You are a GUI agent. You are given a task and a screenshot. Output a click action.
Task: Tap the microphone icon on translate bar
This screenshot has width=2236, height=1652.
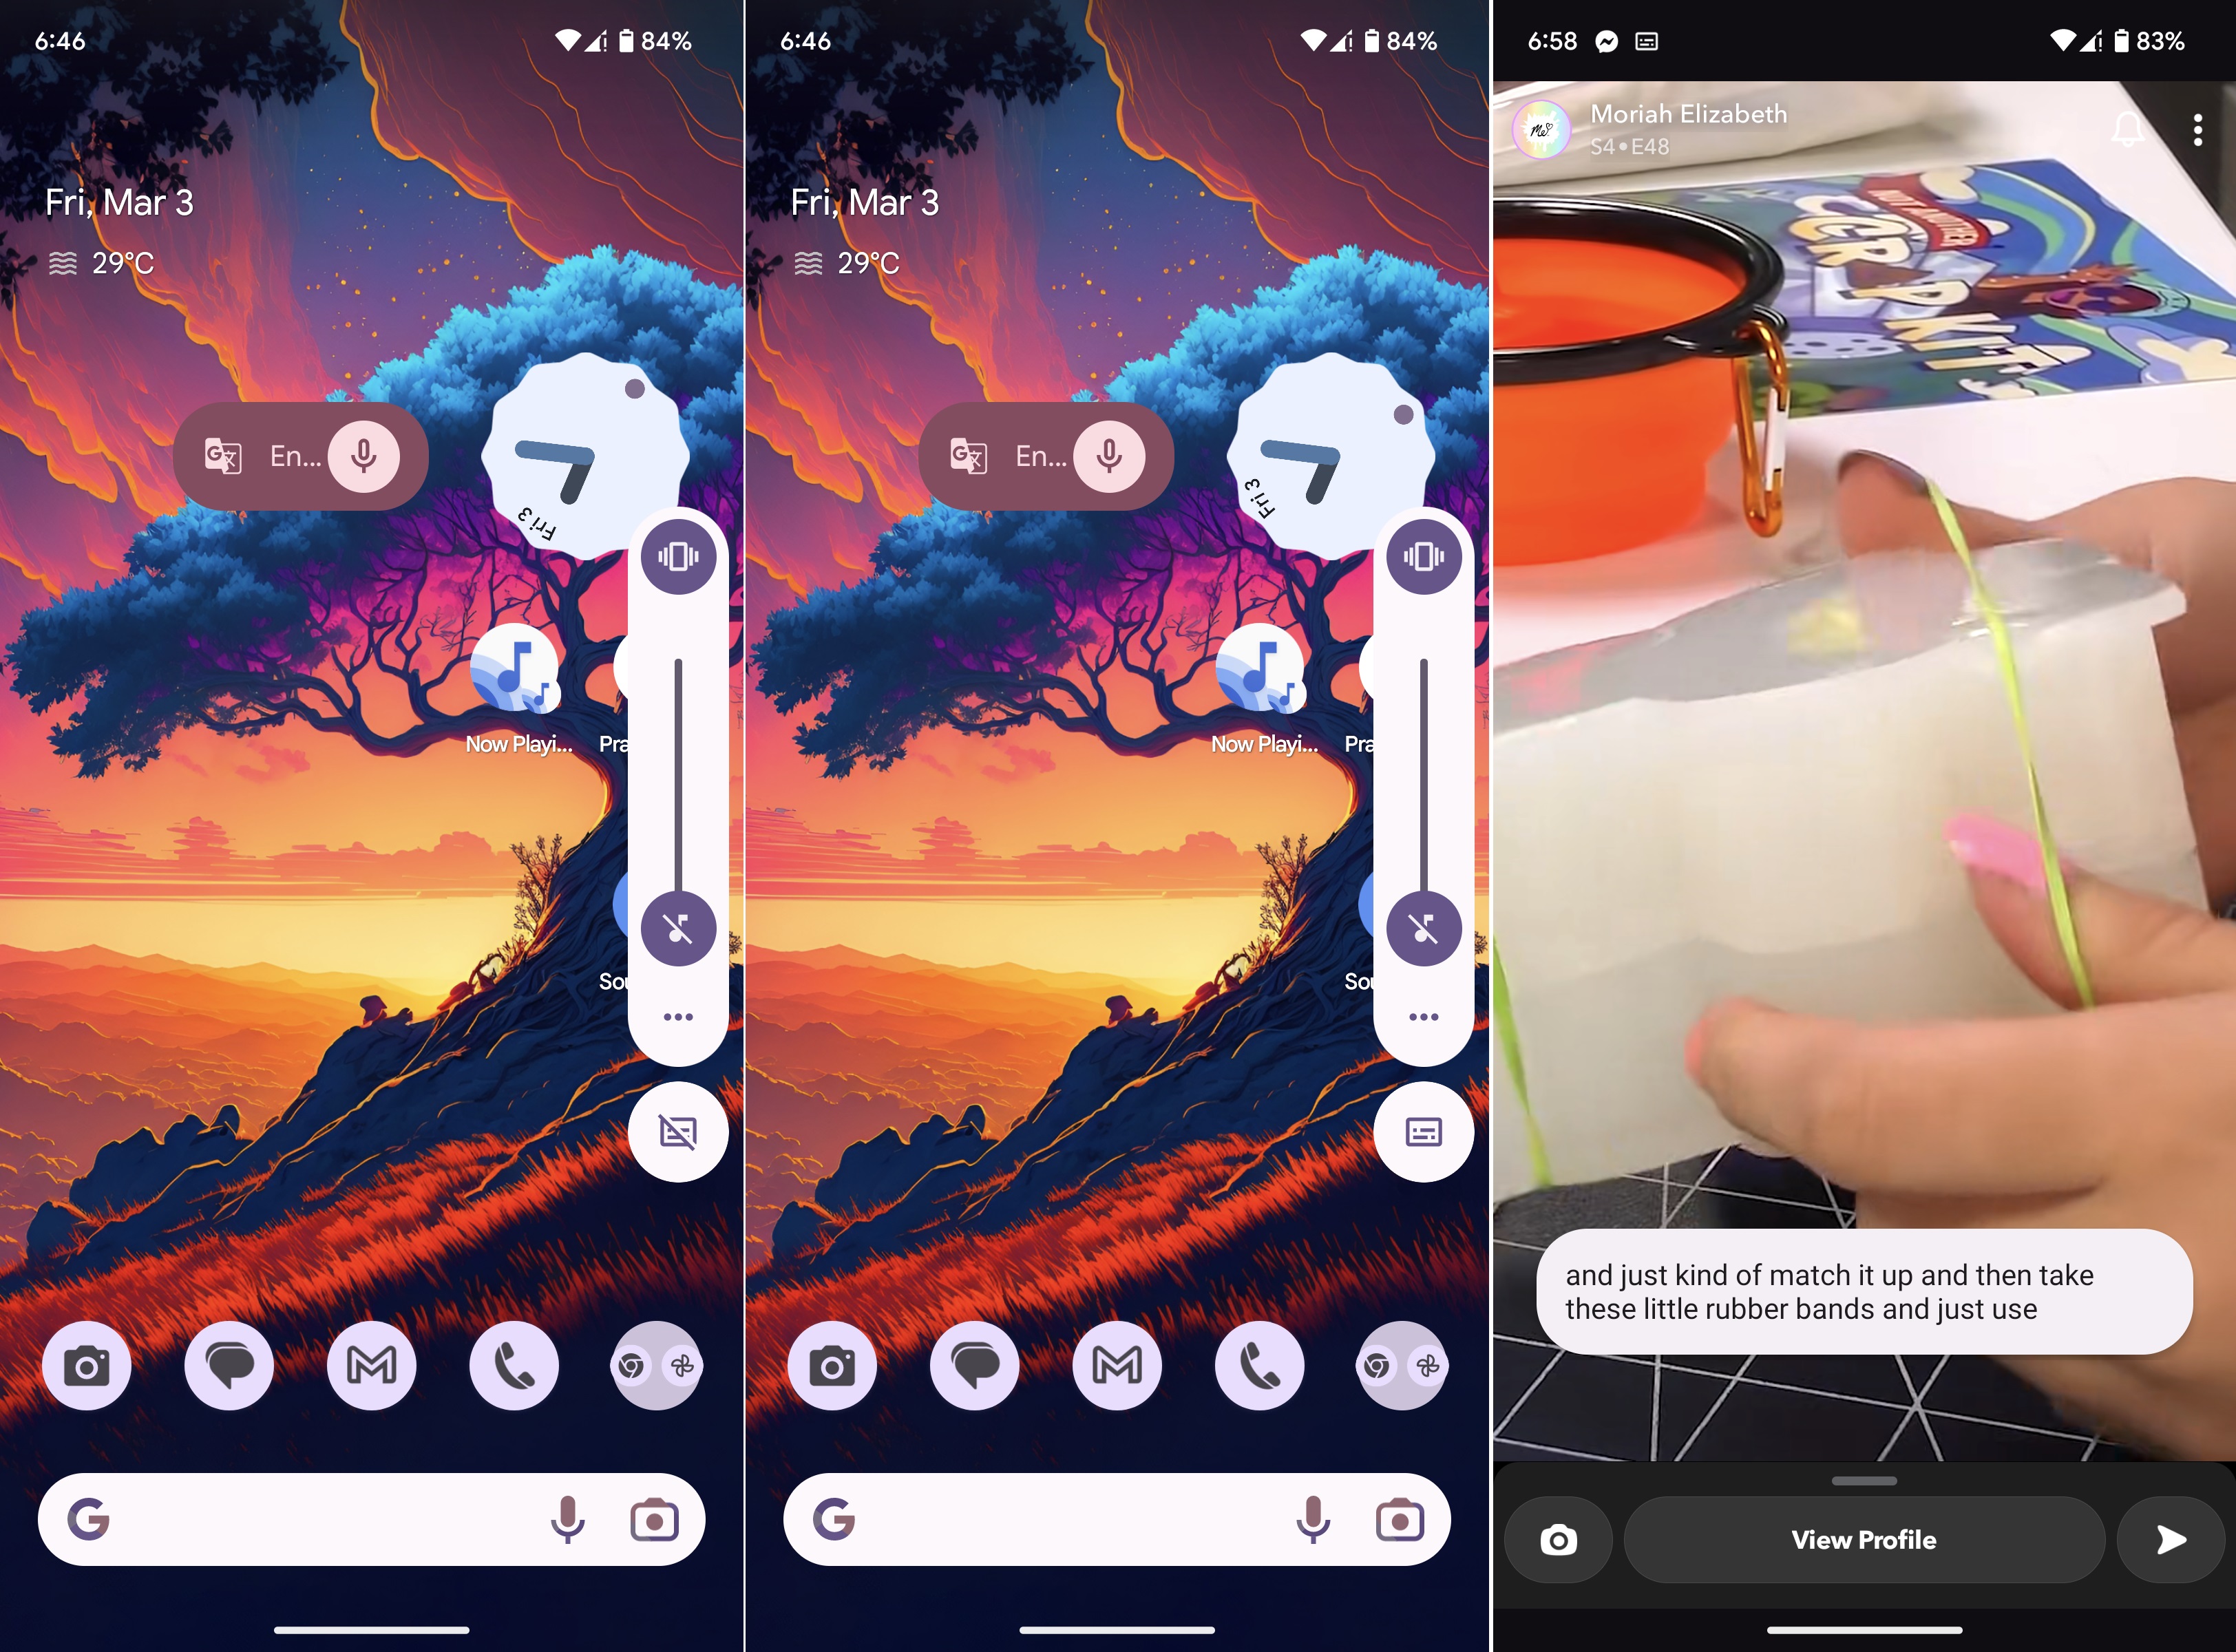point(359,455)
